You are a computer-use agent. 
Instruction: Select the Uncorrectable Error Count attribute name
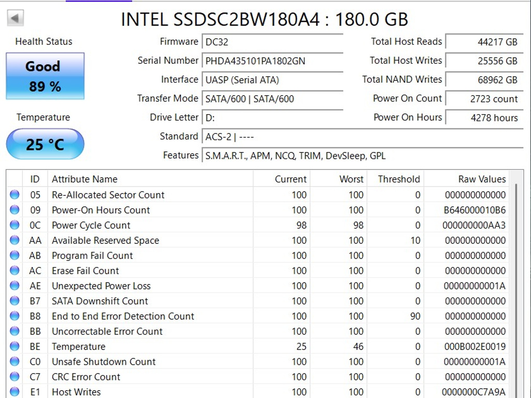pyautogui.click(x=107, y=331)
